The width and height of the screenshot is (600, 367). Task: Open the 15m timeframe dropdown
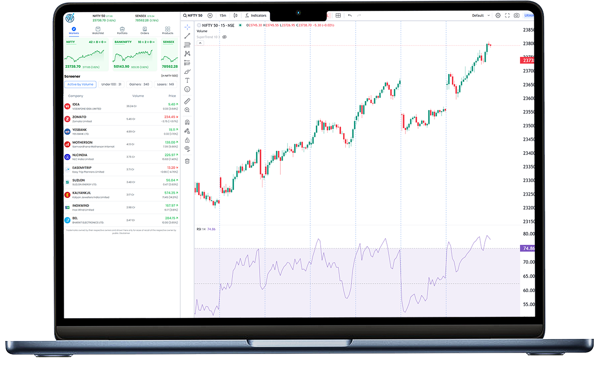[x=223, y=15]
